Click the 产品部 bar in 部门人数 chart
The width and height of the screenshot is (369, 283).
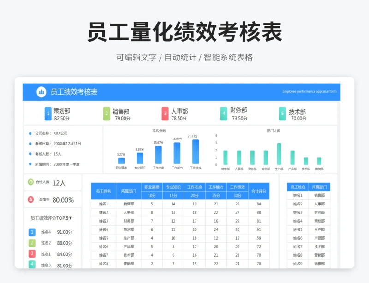[292, 157]
